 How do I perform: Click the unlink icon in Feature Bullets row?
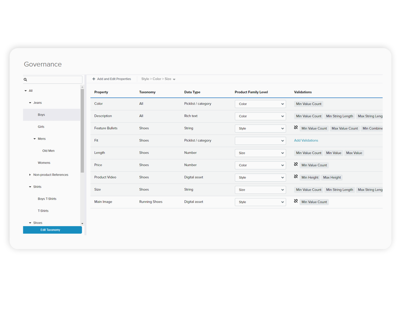(x=296, y=128)
